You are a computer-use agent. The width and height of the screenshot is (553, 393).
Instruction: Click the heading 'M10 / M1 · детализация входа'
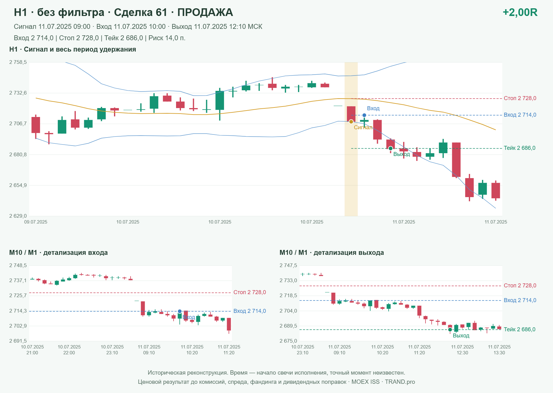58,253
